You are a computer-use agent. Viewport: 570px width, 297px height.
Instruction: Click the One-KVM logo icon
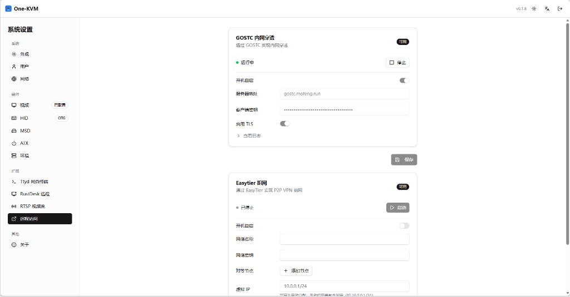click(8, 9)
